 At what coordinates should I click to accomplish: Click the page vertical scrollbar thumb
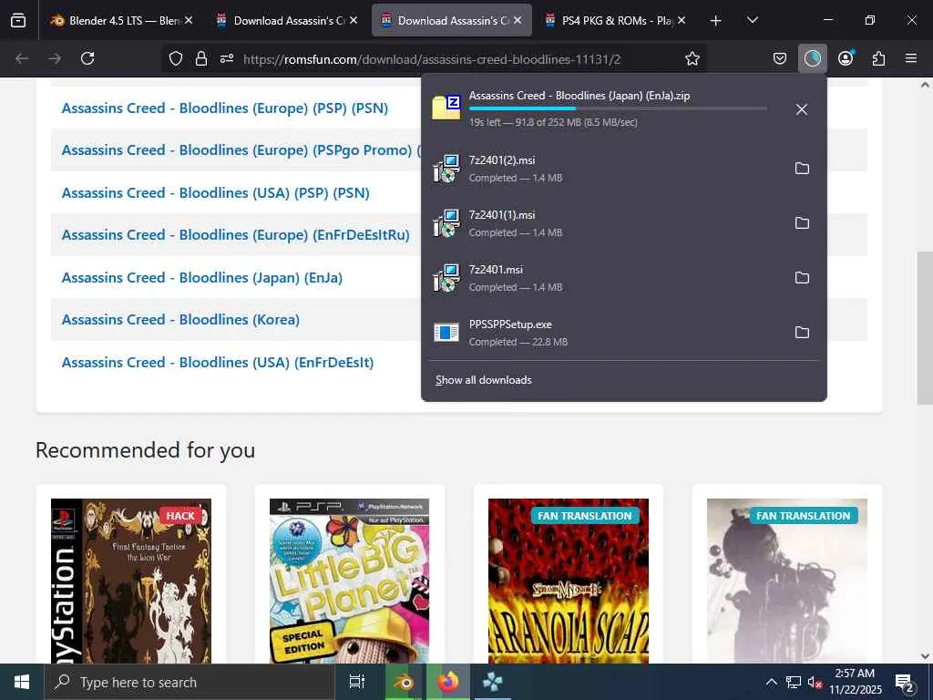click(x=925, y=328)
